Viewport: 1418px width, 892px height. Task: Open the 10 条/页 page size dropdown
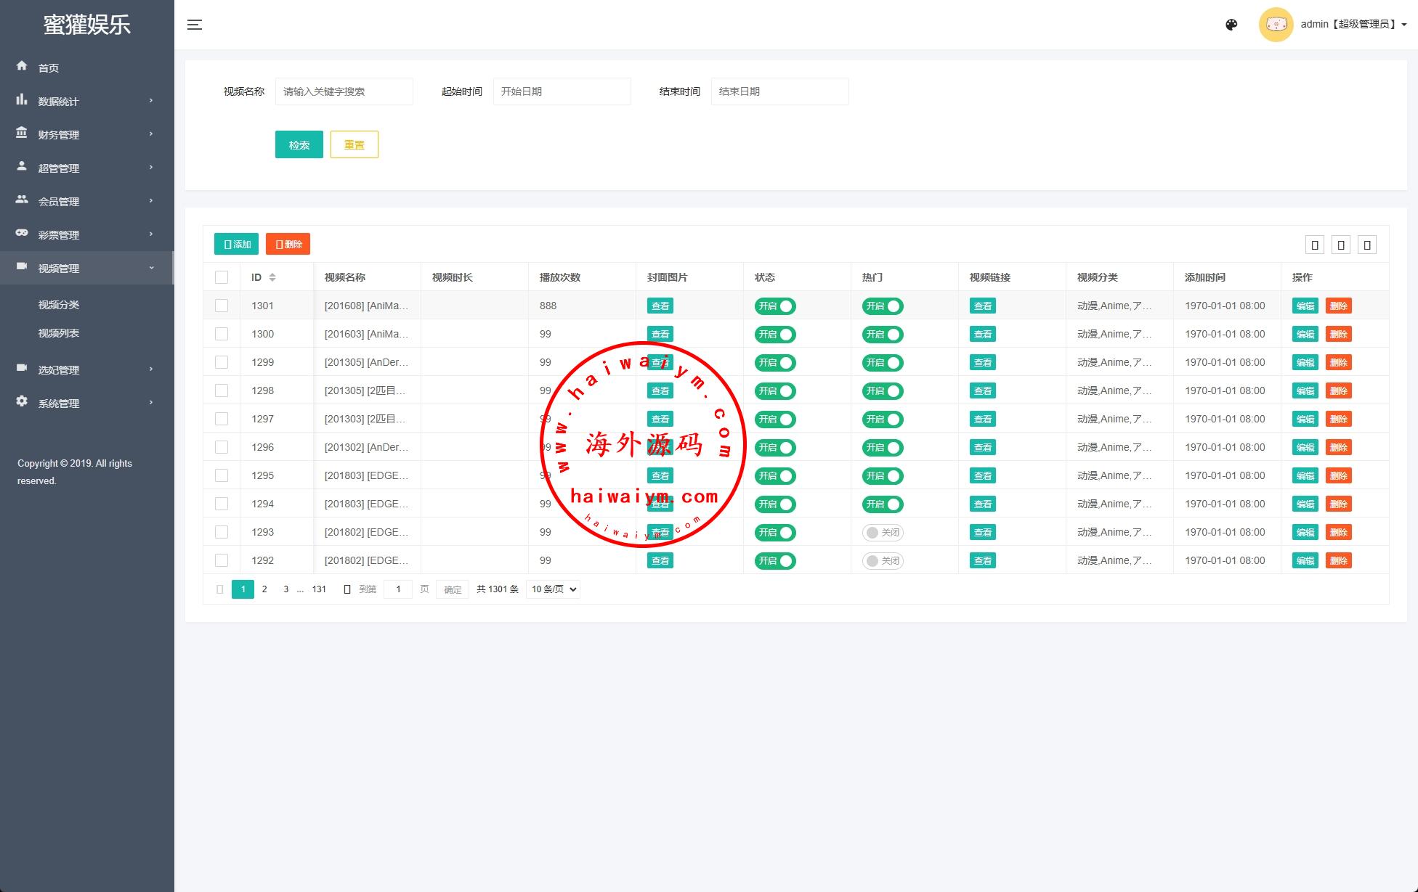(554, 589)
